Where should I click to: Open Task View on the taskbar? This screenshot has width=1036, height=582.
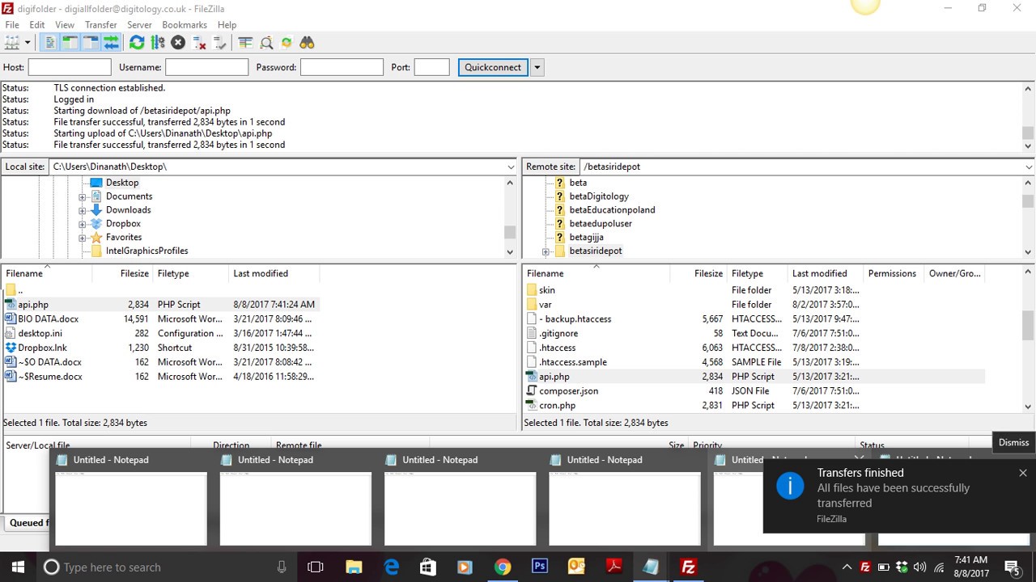[x=316, y=567]
